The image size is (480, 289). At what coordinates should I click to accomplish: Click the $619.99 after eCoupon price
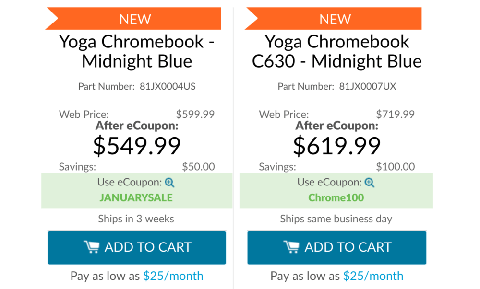[x=337, y=146]
